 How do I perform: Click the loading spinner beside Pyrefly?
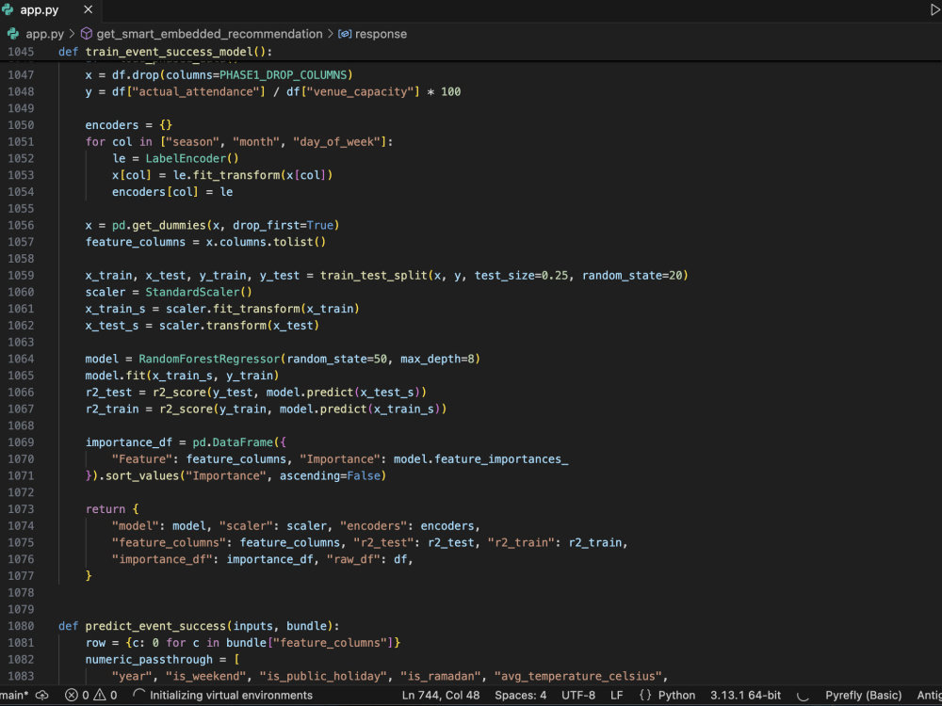click(x=803, y=696)
